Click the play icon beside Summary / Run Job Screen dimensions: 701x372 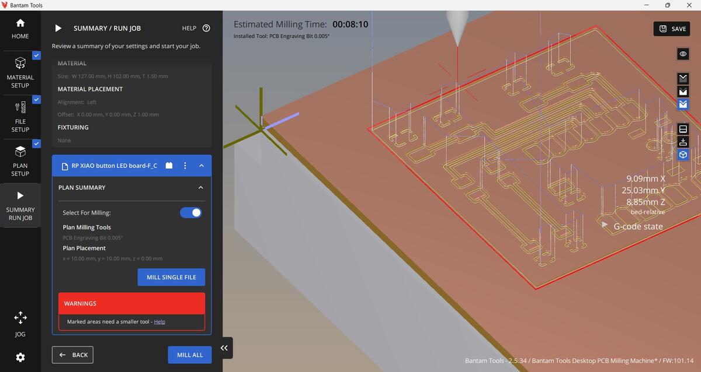58,28
